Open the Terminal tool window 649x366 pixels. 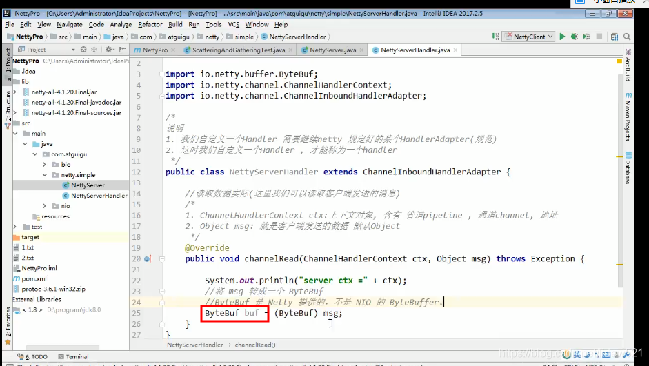tap(73, 356)
